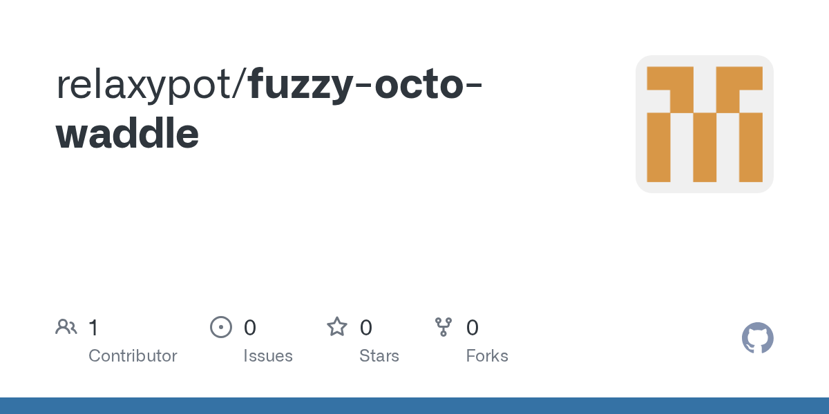Select the Forks label
Image resolution: width=829 pixels, height=414 pixels.
pos(487,356)
